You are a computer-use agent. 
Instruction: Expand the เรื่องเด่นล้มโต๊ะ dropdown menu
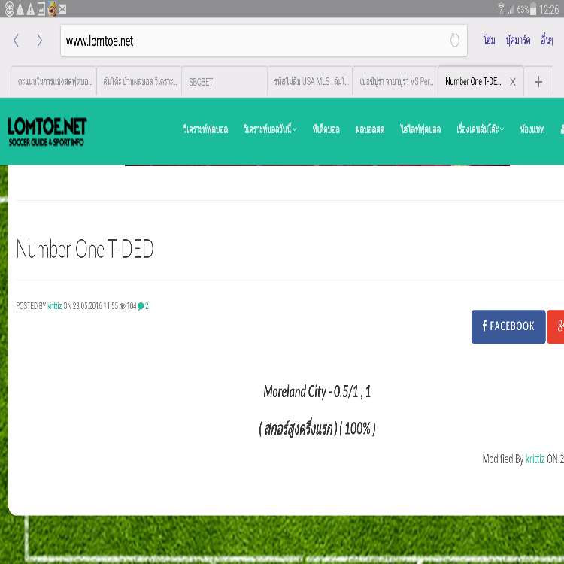pyautogui.click(x=481, y=129)
